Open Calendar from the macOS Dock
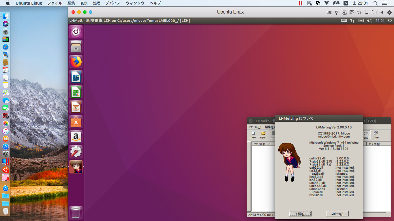Screen dimensions: 394x221 (x=5, y=70)
